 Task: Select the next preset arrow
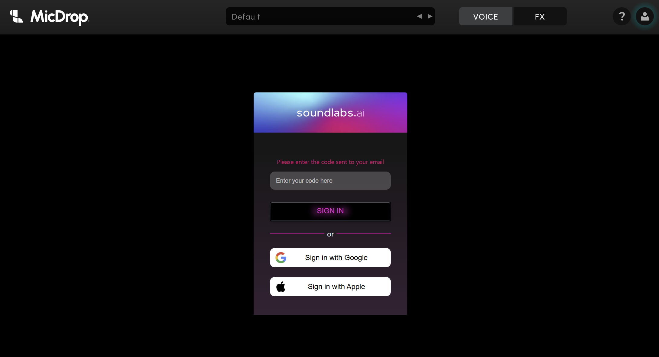tap(430, 16)
